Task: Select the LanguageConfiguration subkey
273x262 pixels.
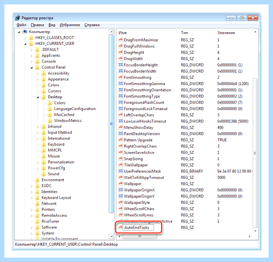Action: coord(75,109)
